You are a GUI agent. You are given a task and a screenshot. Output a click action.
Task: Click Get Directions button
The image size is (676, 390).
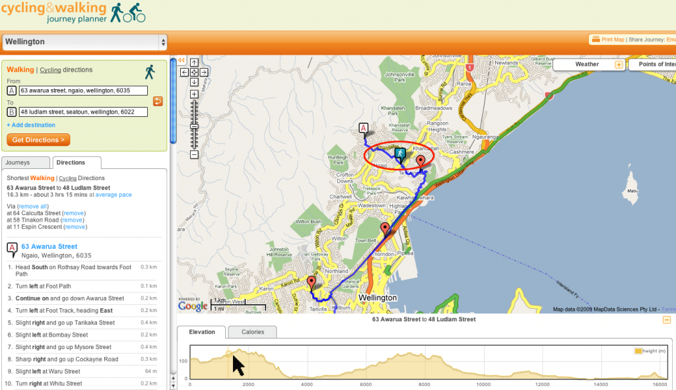pyautogui.click(x=38, y=140)
